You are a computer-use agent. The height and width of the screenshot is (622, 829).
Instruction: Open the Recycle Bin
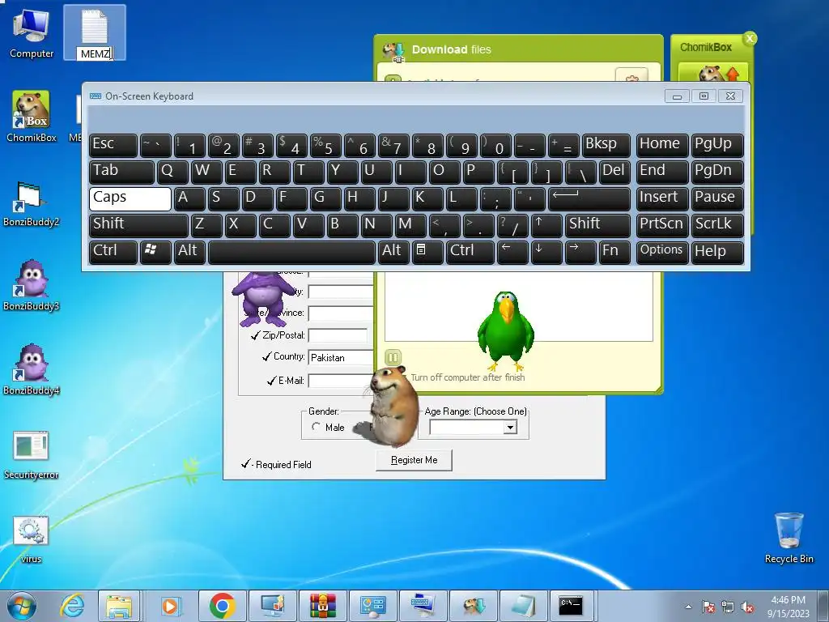pos(789,538)
